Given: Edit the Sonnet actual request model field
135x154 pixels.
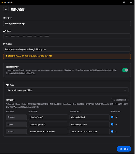Looking at the screenshot, I should (x=90, y=117).
